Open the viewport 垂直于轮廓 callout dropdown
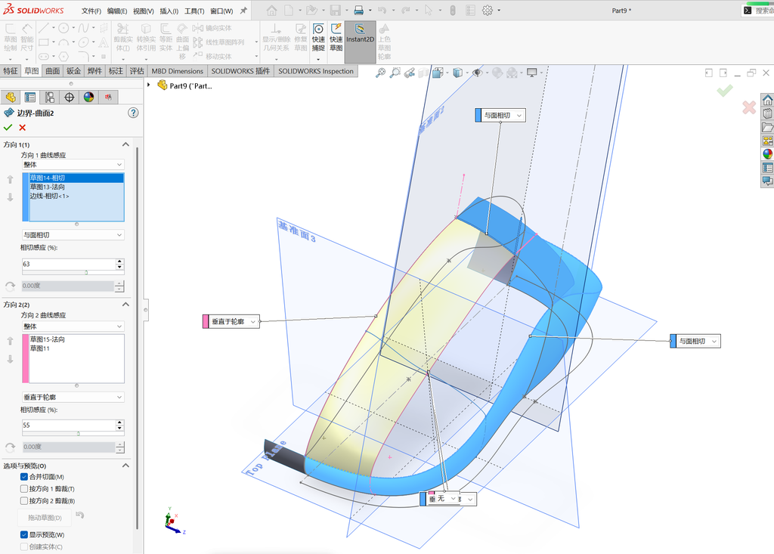This screenshot has height=554, width=774. tap(252, 321)
